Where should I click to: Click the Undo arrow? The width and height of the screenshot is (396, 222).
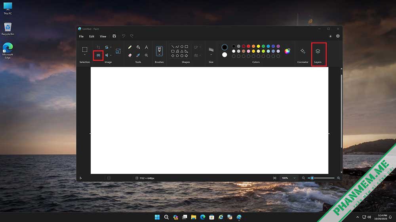124,36
